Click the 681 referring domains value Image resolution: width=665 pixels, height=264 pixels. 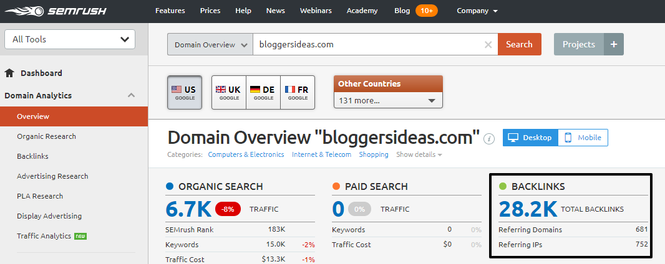[x=642, y=229]
